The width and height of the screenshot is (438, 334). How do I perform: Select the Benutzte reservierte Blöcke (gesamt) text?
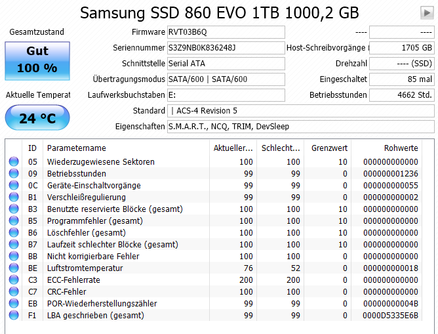pos(115,209)
